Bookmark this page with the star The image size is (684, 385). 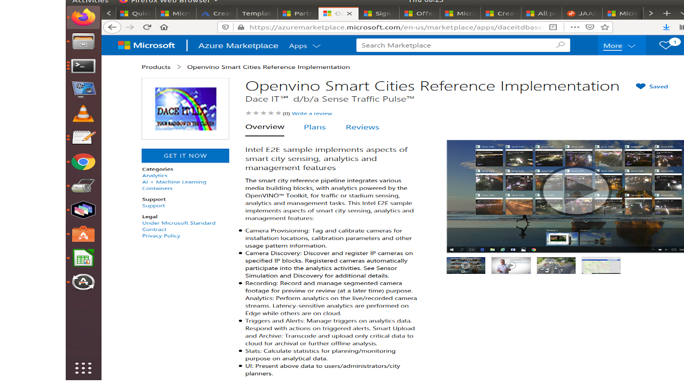coord(605,27)
